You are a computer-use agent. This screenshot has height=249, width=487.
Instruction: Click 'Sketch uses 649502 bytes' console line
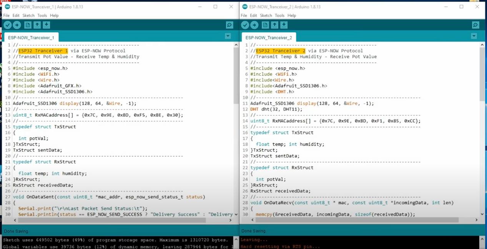coord(115,240)
